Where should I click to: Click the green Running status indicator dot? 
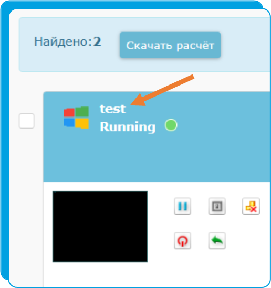coord(171,125)
